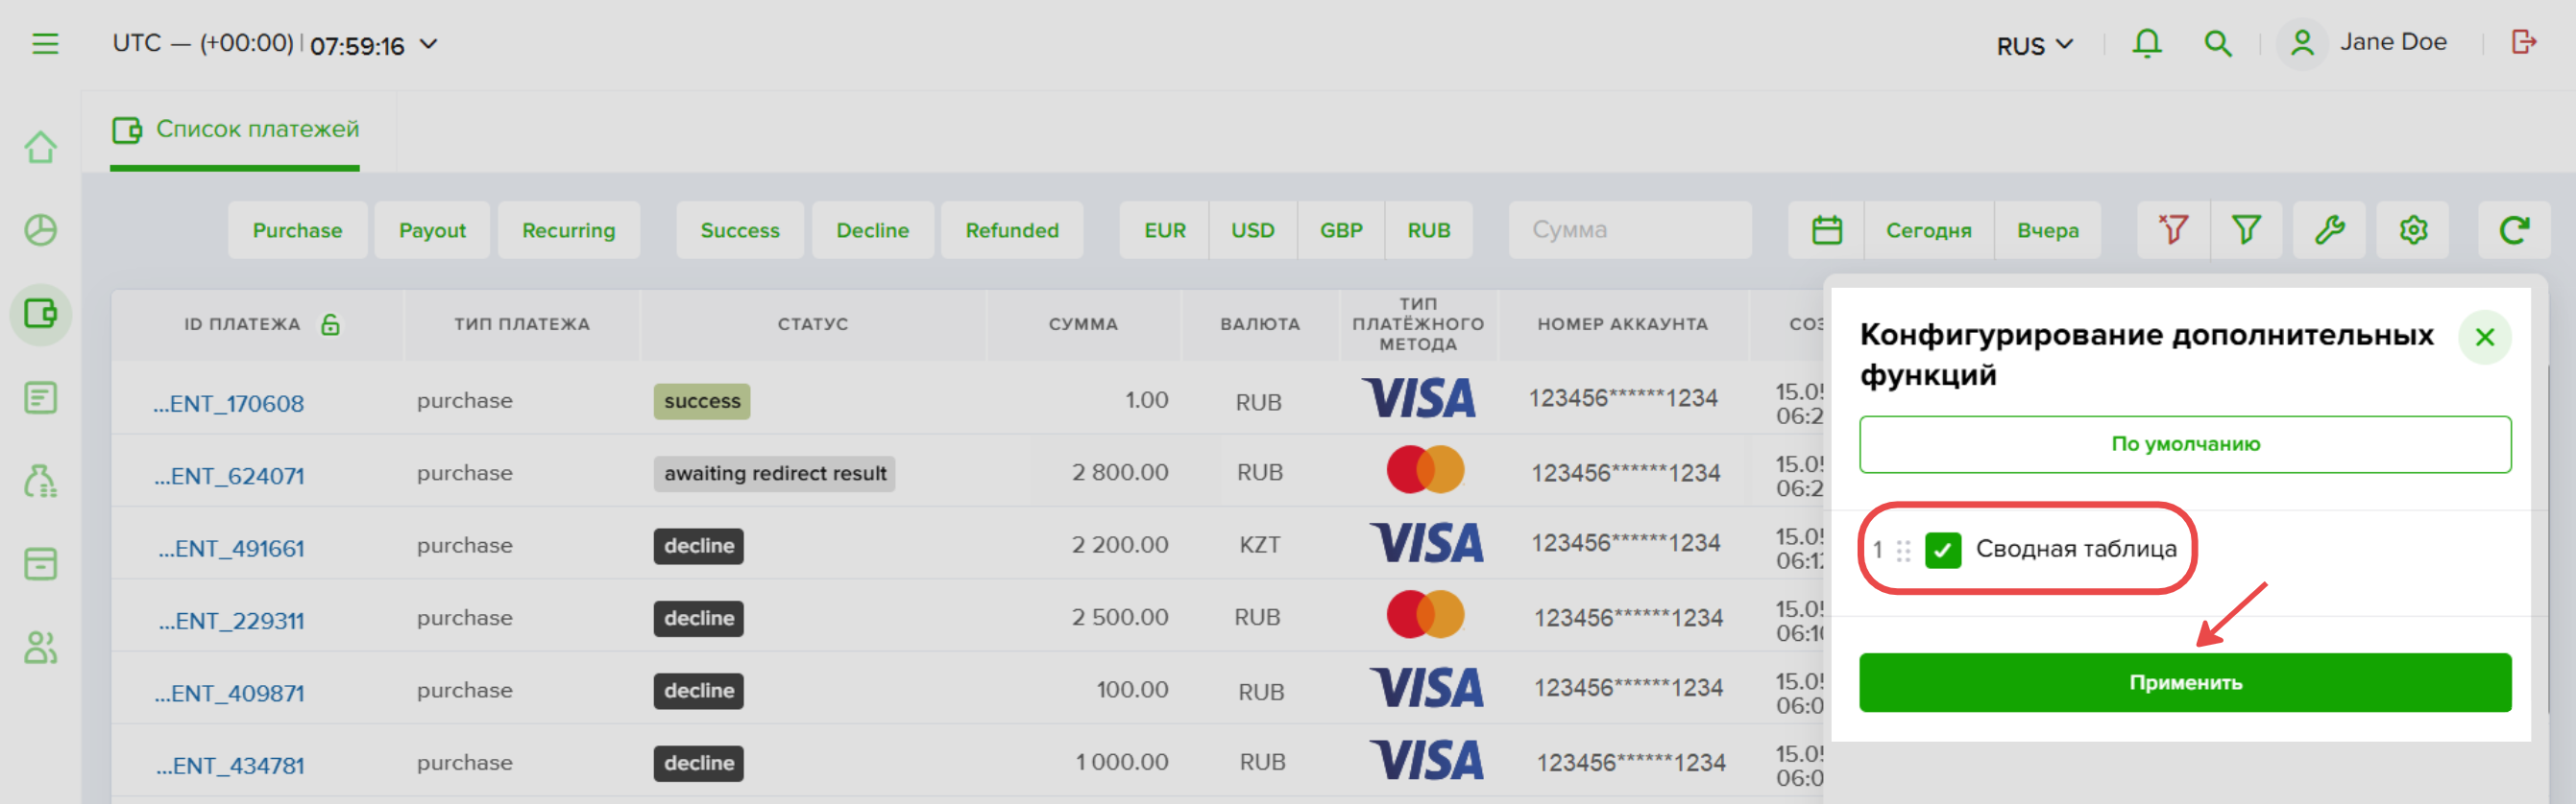Filter by Decline status
The width and height of the screenshot is (2576, 804).
(872, 230)
